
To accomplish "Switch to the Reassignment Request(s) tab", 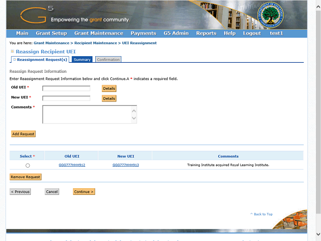I will 40,59.
